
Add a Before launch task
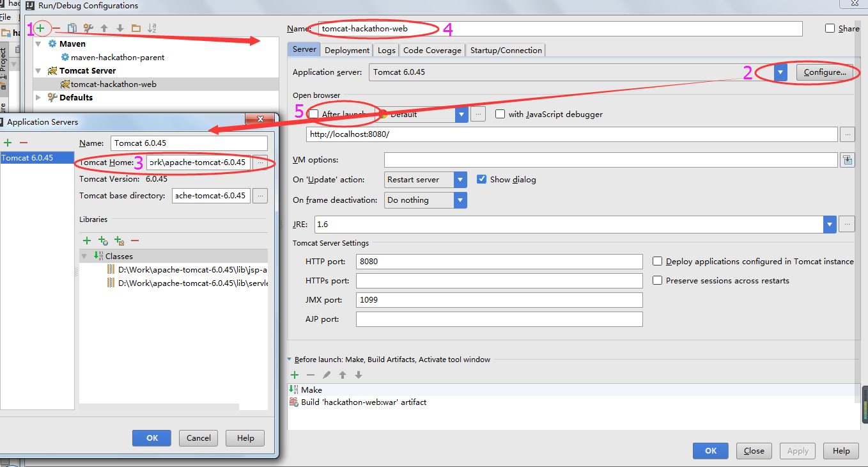click(x=295, y=375)
